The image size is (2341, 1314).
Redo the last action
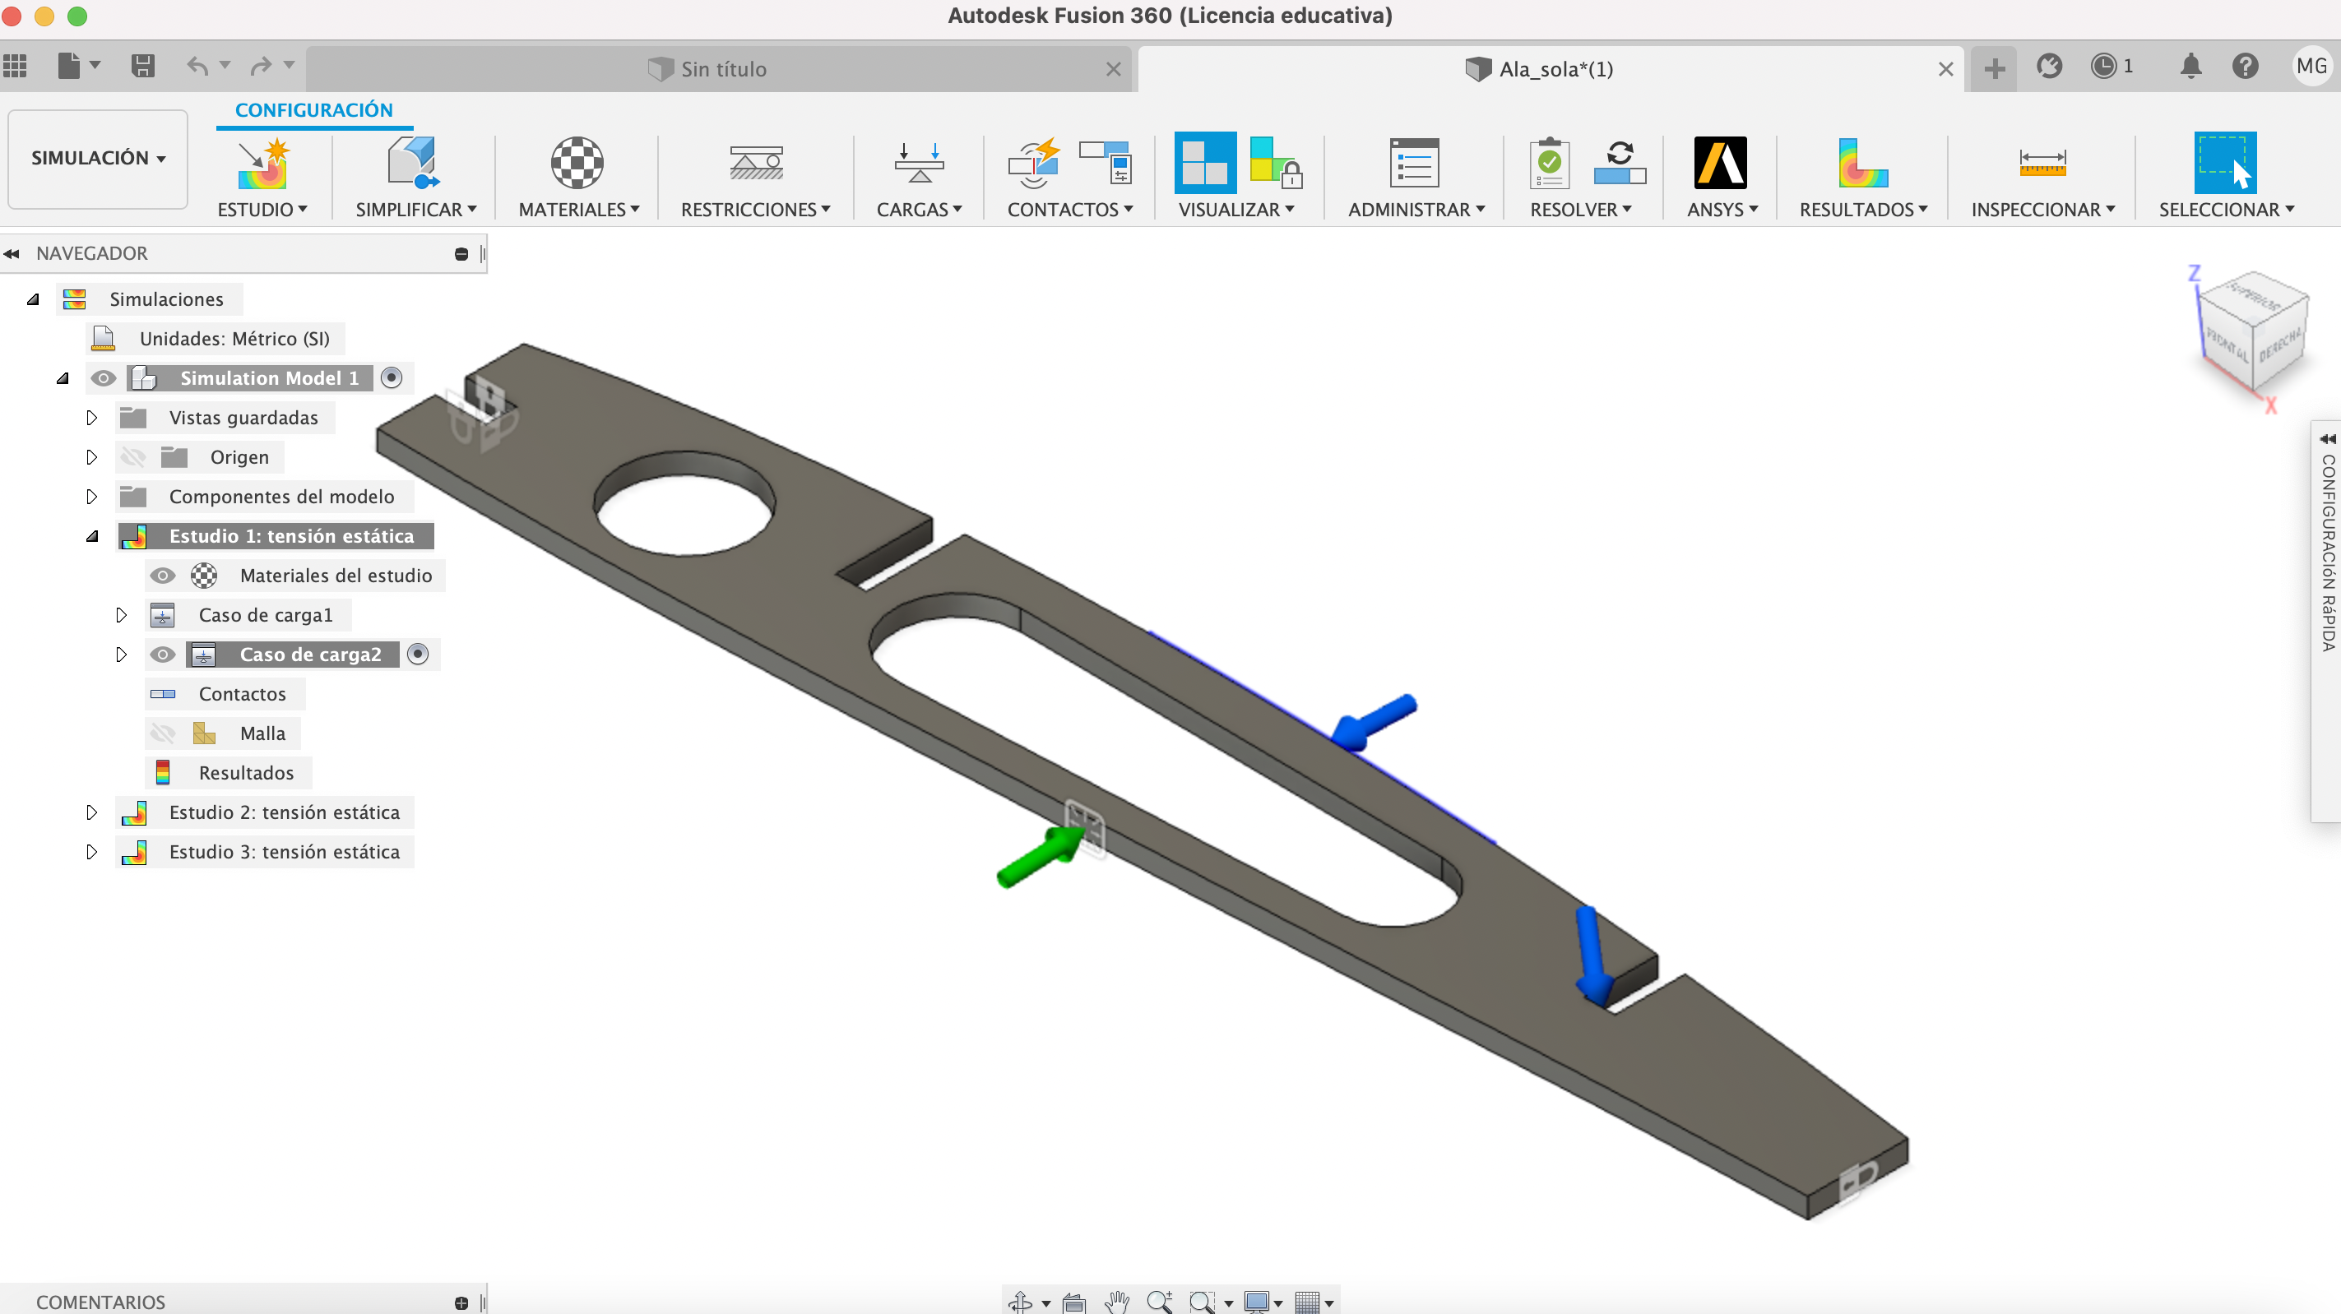tap(261, 67)
